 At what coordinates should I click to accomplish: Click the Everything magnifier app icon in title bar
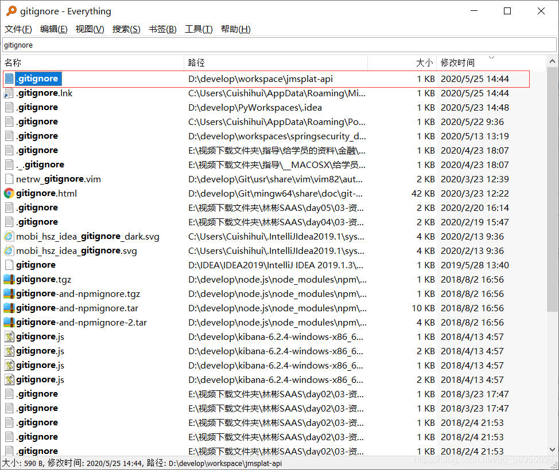(x=11, y=11)
